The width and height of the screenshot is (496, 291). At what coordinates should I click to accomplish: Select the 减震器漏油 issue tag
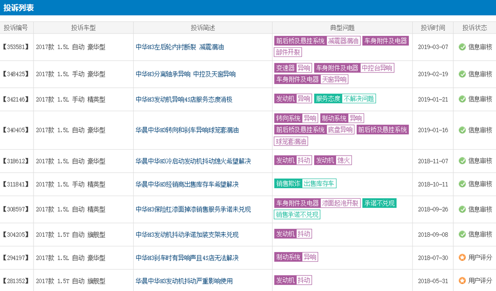[x=343, y=41]
